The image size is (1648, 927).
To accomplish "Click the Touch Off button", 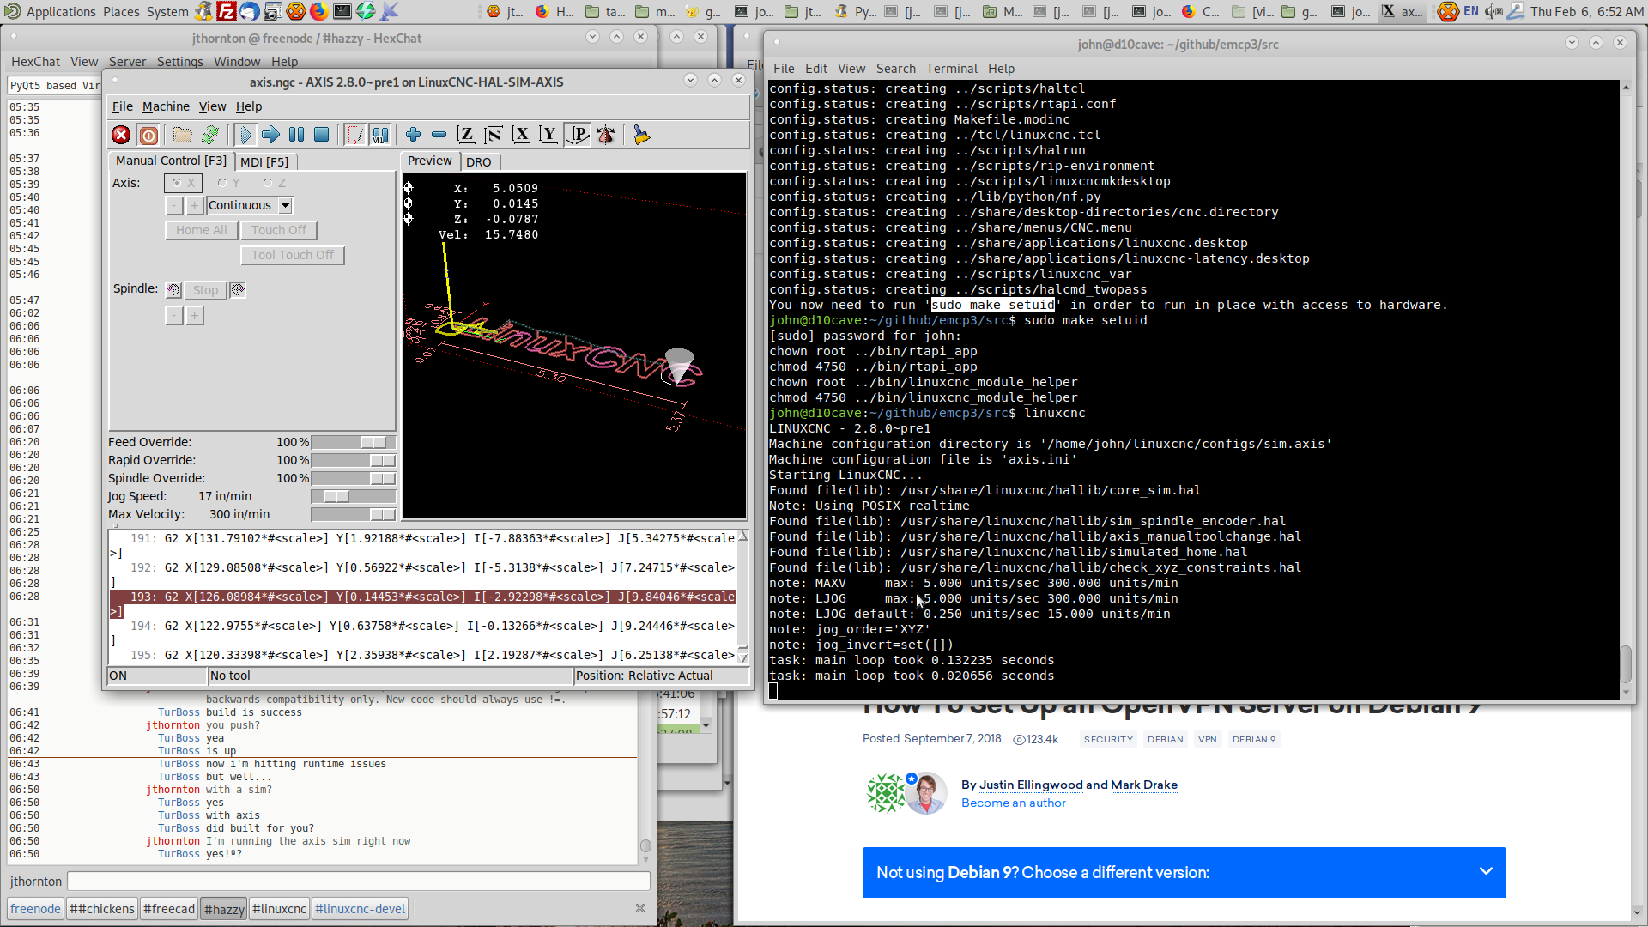I will (278, 230).
